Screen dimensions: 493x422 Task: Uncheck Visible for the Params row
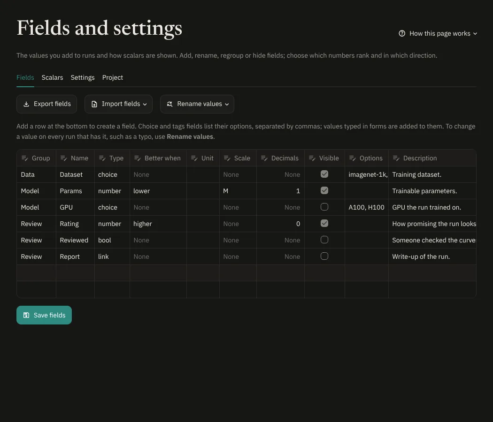click(x=324, y=190)
